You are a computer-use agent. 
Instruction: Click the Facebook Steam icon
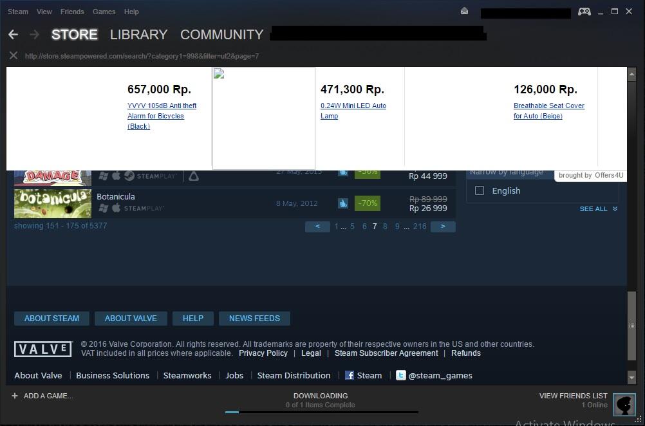pos(350,375)
